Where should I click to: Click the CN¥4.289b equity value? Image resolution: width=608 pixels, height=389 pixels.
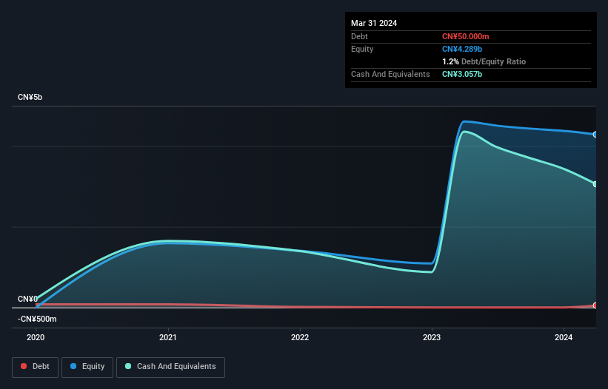[462, 49]
